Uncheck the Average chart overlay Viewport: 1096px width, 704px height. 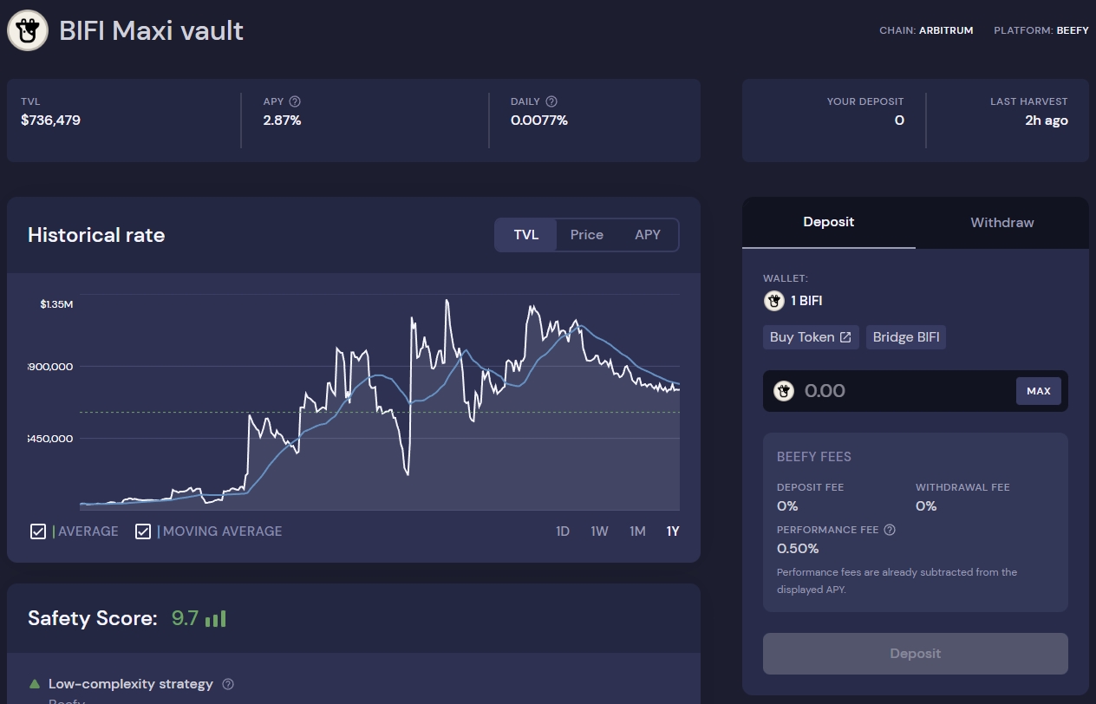pos(38,531)
